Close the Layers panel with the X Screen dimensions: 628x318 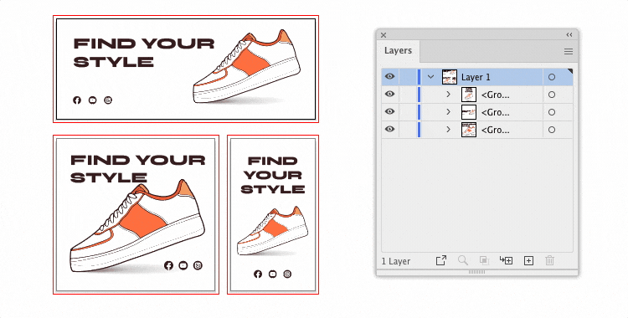(383, 35)
